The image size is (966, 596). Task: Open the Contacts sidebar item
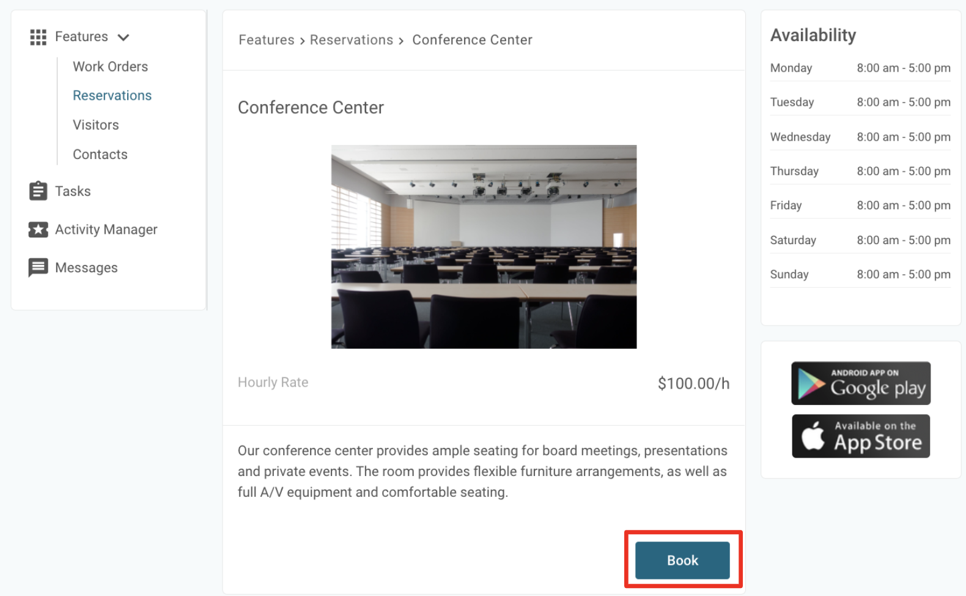tap(100, 154)
